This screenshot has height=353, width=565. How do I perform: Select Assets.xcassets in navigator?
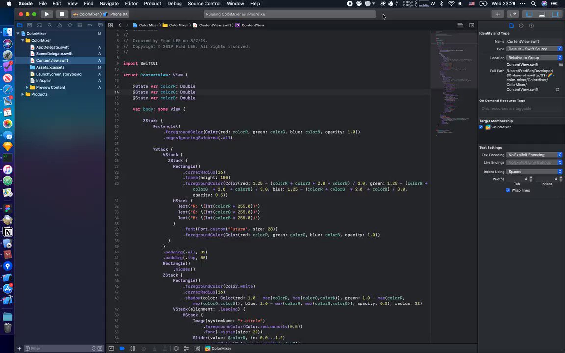[50, 67]
